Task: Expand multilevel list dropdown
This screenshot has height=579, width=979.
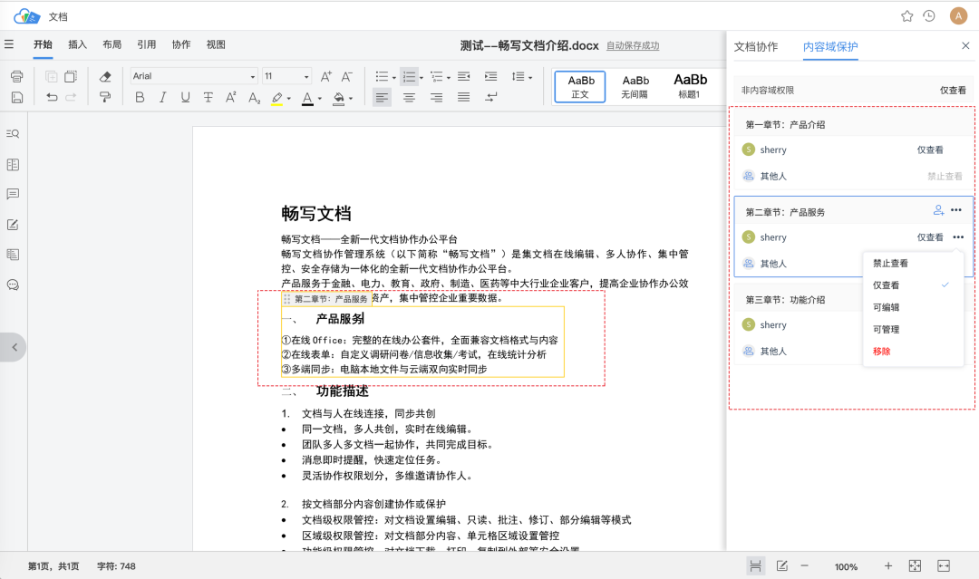Action: (x=449, y=78)
